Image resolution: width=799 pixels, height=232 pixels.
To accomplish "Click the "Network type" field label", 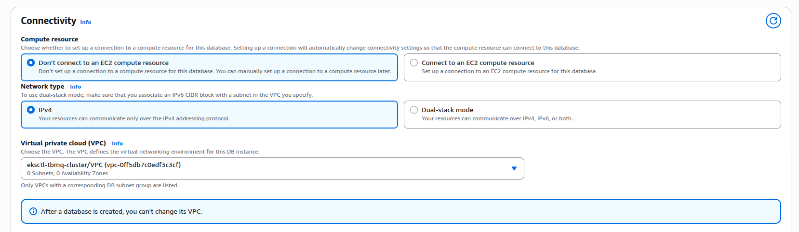I will 42,87.
